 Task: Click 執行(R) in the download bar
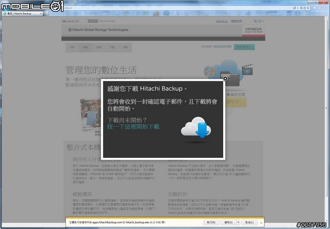pos(211,222)
